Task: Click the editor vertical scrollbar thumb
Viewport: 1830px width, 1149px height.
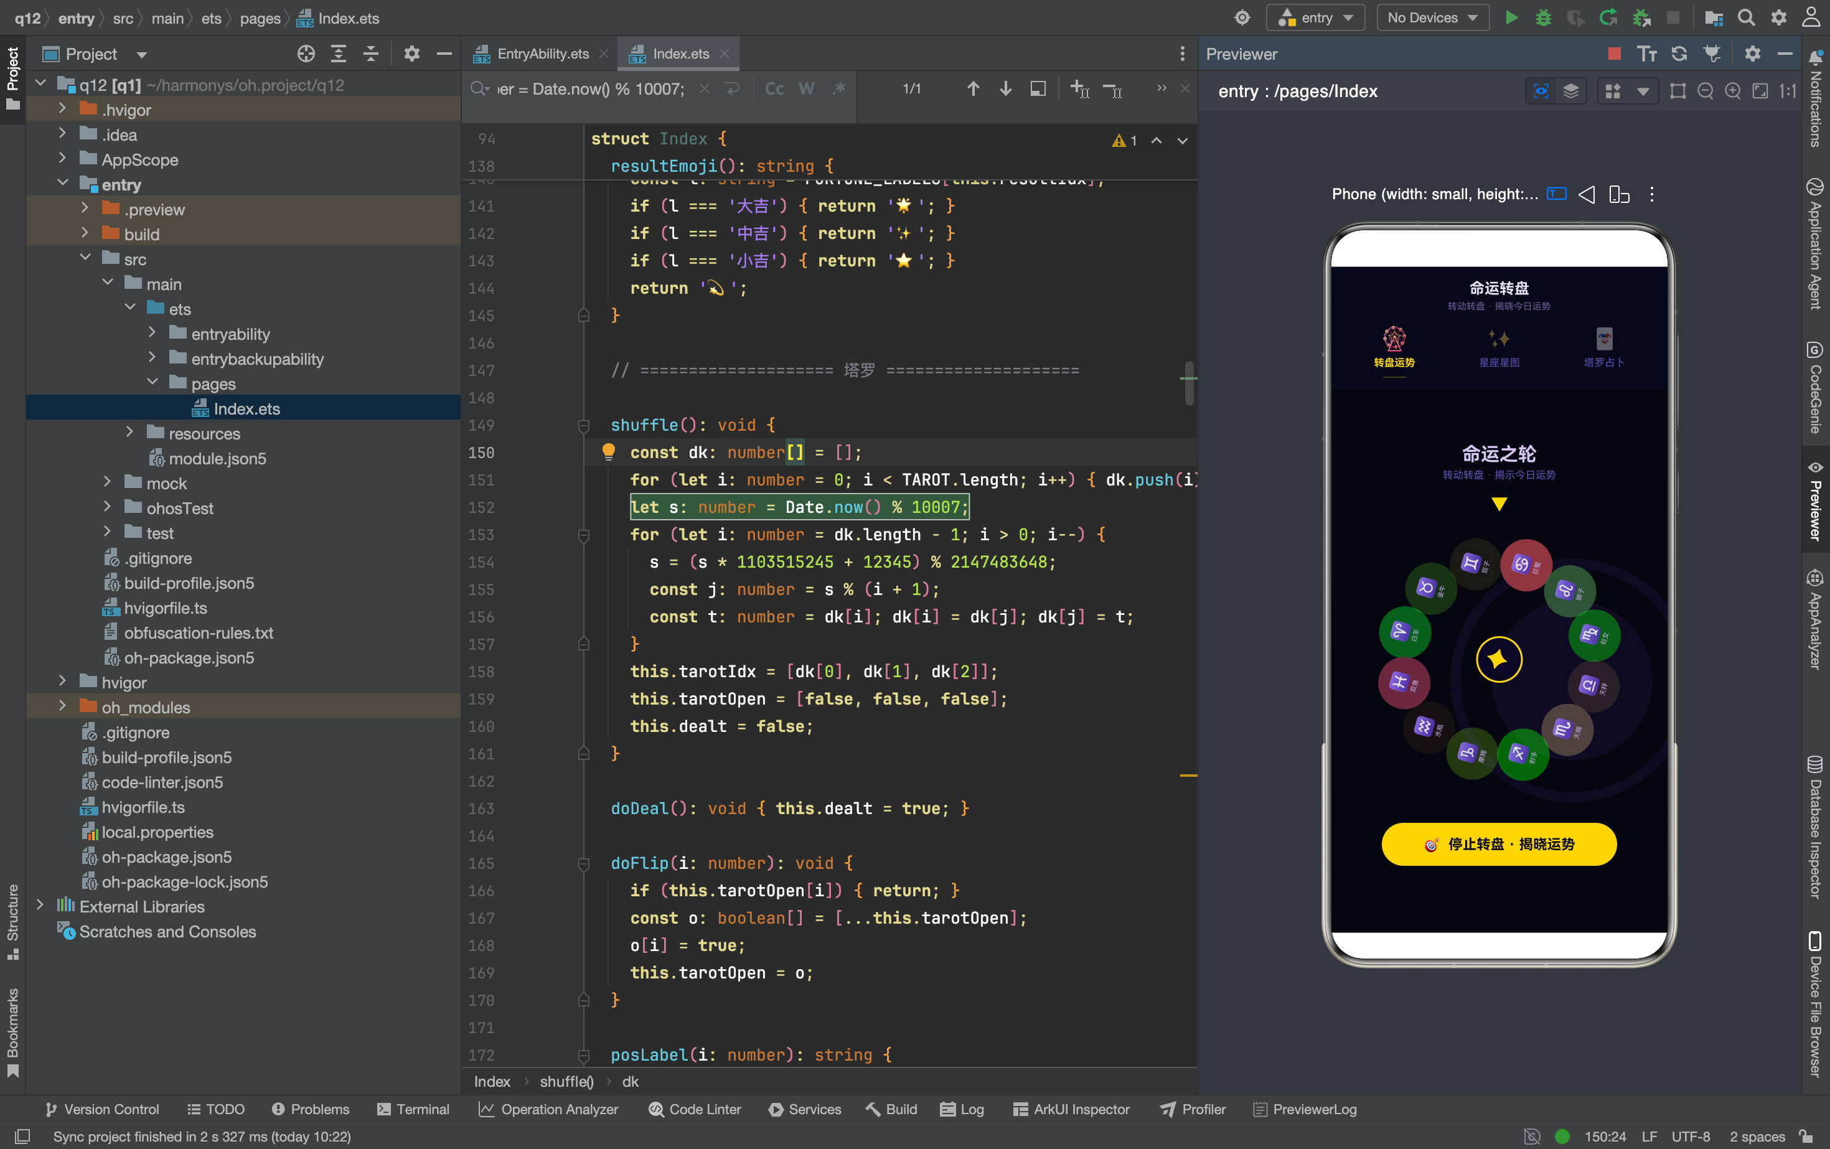Action: (x=1189, y=383)
